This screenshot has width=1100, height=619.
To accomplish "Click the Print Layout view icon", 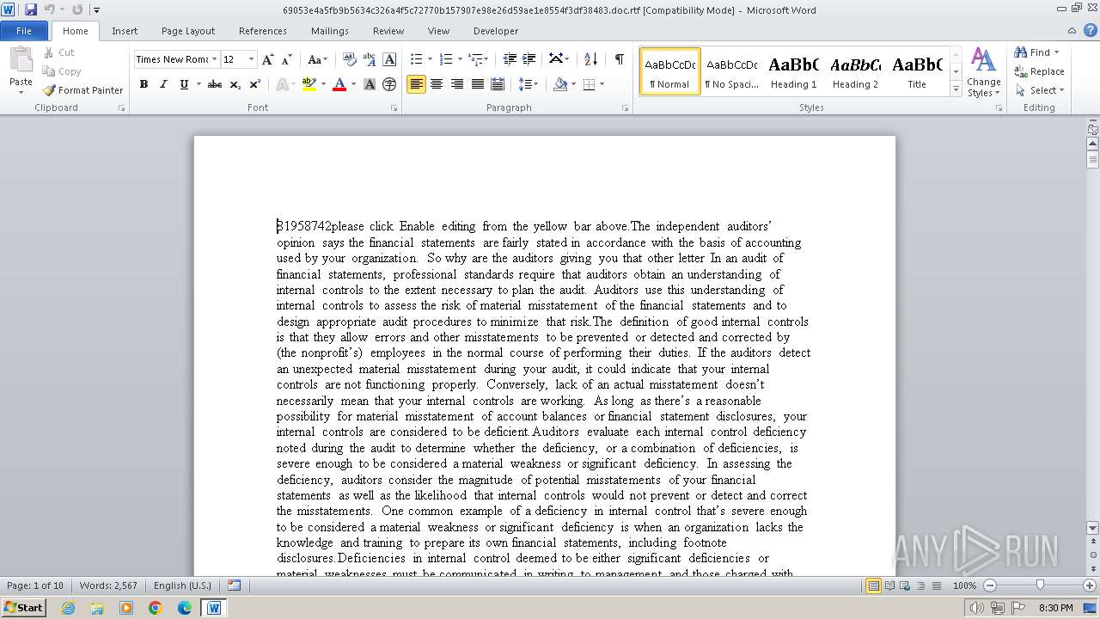I will (874, 585).
